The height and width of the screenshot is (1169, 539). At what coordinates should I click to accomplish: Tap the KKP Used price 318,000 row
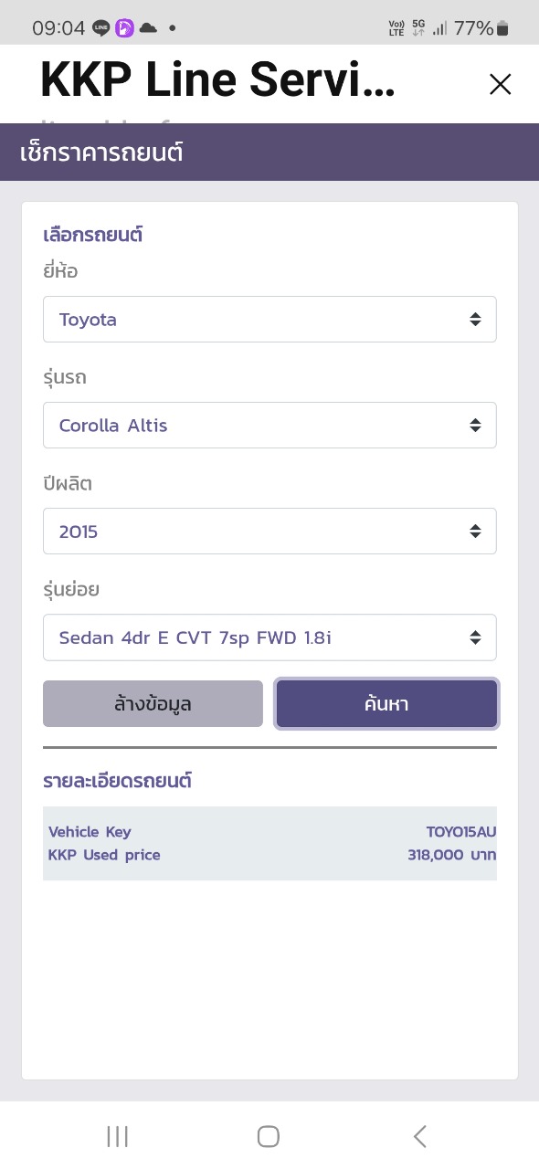[269, 856]
